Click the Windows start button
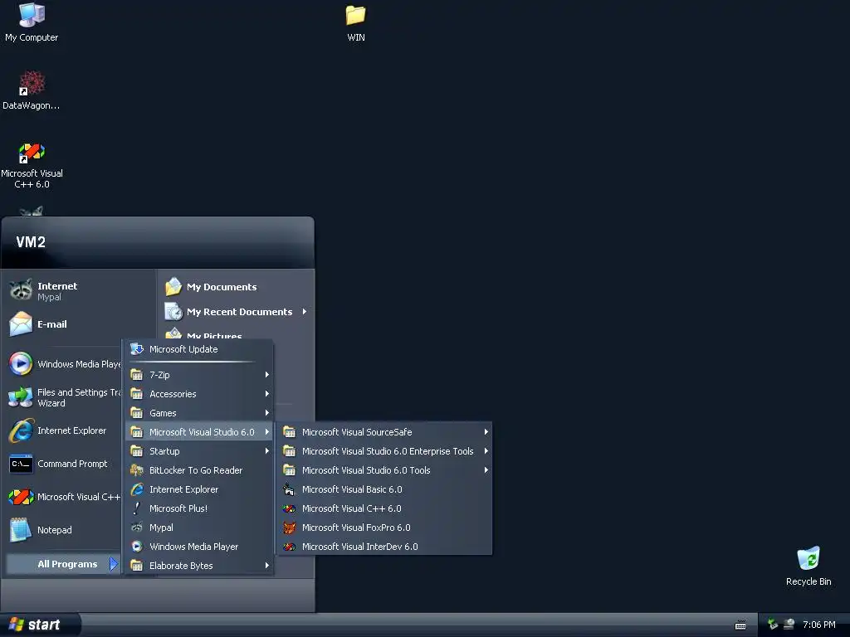This screenshot has width=850, height=637. pyautogui.click(x=40, y=625)
